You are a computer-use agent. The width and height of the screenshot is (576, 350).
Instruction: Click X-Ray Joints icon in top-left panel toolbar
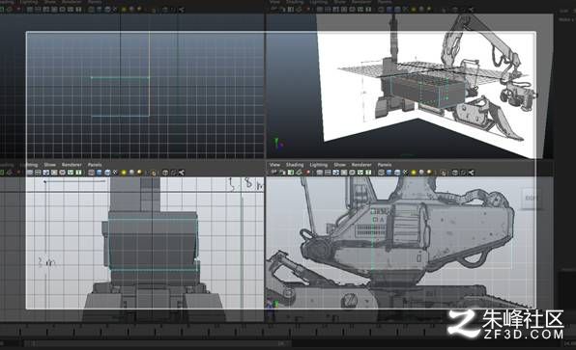point(182,10)
